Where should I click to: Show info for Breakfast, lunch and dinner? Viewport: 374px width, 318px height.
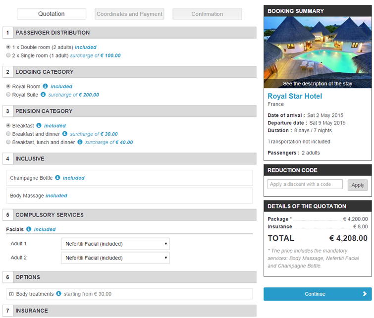80,142
